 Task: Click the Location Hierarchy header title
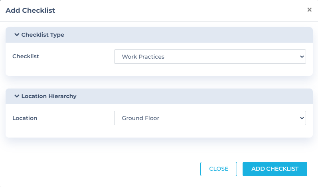click(49, 96)
